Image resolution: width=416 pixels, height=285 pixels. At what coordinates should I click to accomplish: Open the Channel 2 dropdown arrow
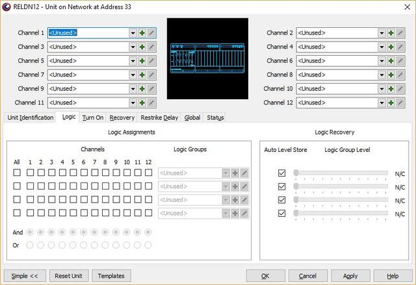382,33
